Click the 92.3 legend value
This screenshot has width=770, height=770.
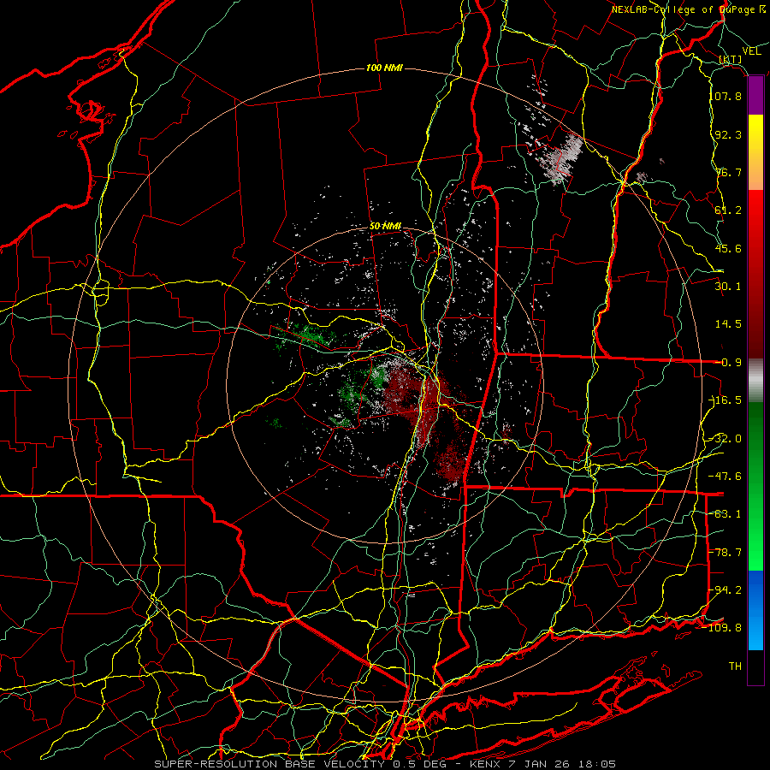tap(728, 134)
